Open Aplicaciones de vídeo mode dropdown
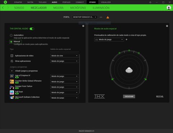 point(65,56)
